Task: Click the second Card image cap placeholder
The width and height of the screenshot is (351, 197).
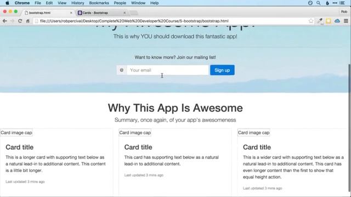Action: point(135,132)
